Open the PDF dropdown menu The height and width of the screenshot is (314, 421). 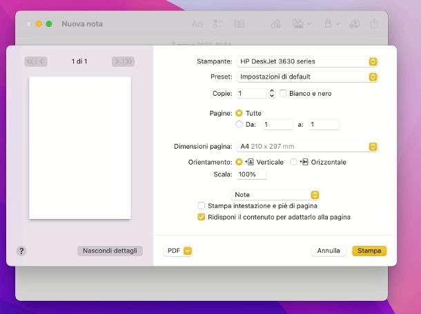[x=178, y=251]
